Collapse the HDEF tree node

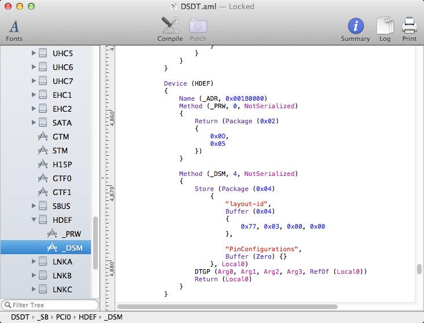click(x=34, y=220)
